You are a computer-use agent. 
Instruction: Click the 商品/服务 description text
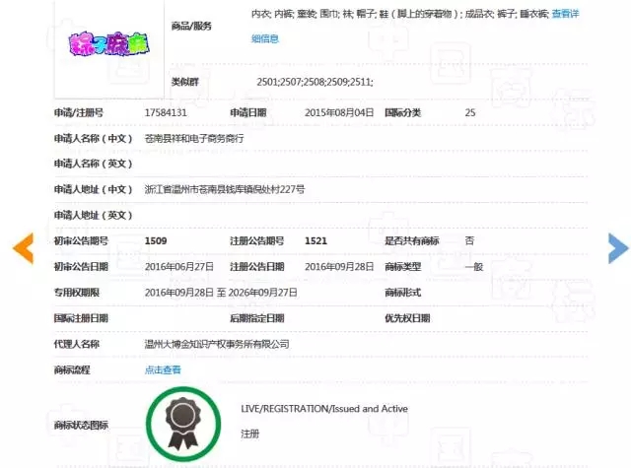[x=394, y=14]
